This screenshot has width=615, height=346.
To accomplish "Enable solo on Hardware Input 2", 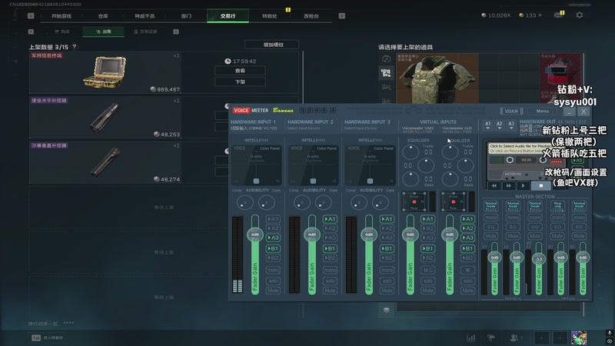I will tap(330, 281).
